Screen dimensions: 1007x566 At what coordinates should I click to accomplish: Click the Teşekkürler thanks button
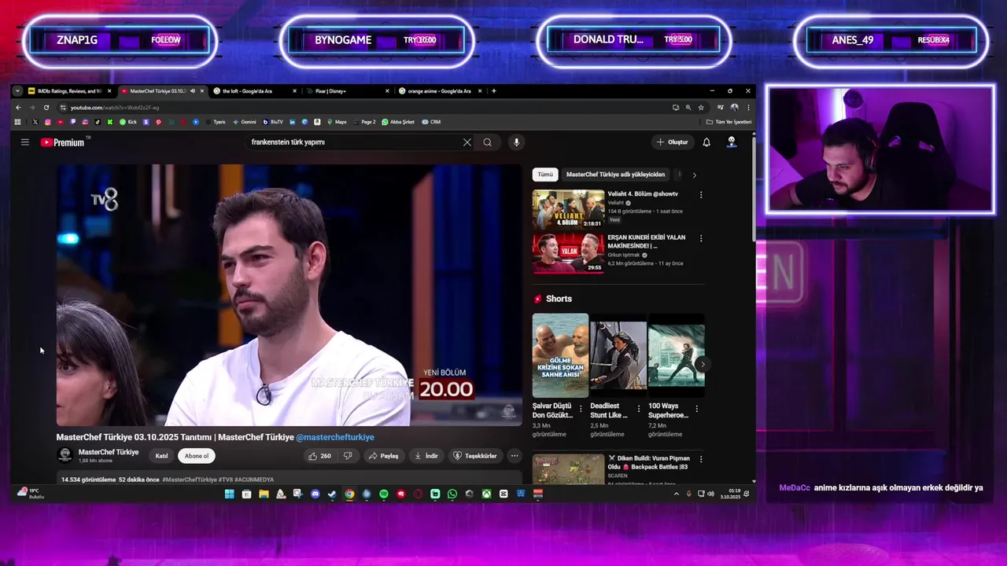point(475,456)
